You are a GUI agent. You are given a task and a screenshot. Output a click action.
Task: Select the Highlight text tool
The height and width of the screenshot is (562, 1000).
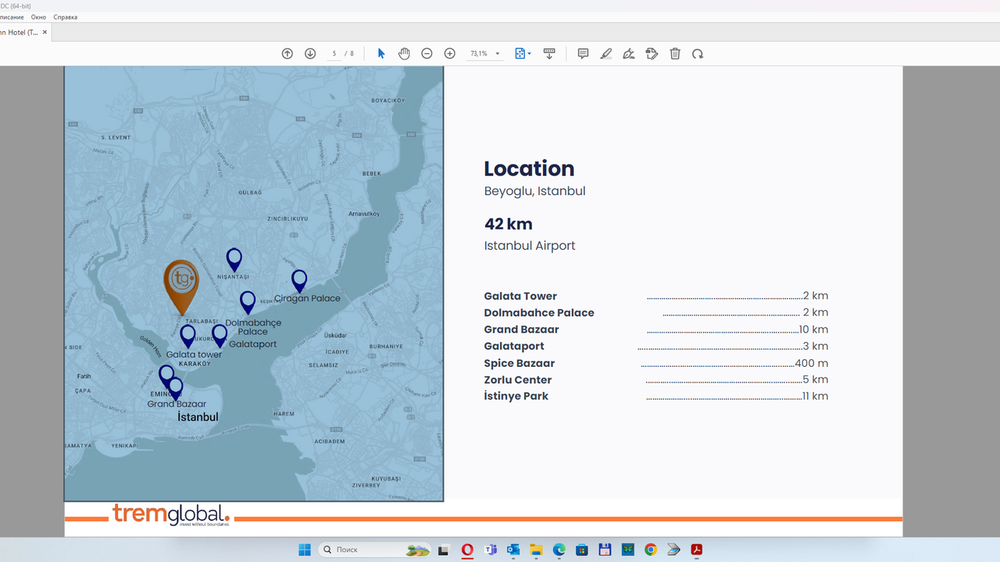pos(605,54)
